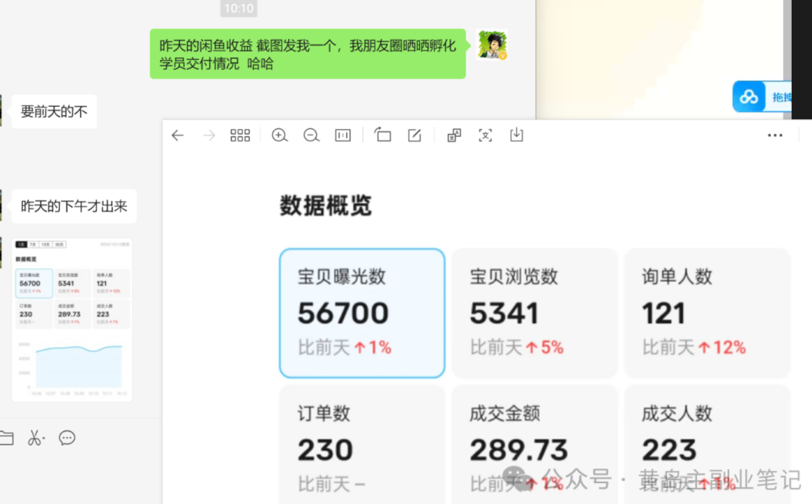812x504 pixels.
Task: Open the file folder icon in chat
Action: click(6, 438)
